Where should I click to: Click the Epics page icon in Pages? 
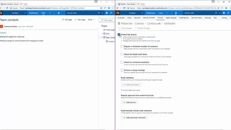pos(104,34)
